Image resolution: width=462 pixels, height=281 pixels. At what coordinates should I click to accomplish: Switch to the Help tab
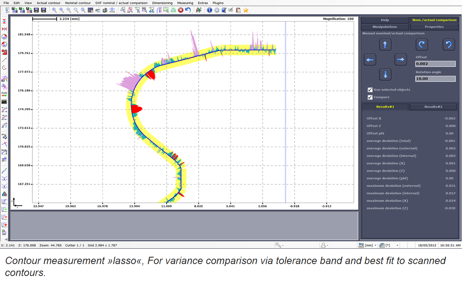click(x=385, y=20)
